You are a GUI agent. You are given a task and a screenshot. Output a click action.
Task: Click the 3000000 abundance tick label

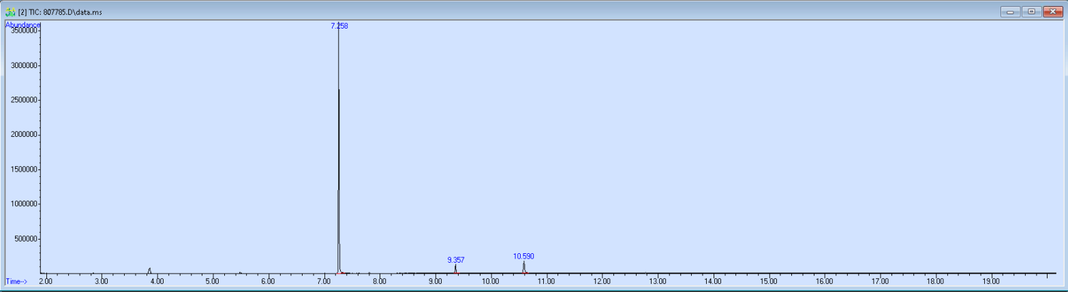coord(25,65)
